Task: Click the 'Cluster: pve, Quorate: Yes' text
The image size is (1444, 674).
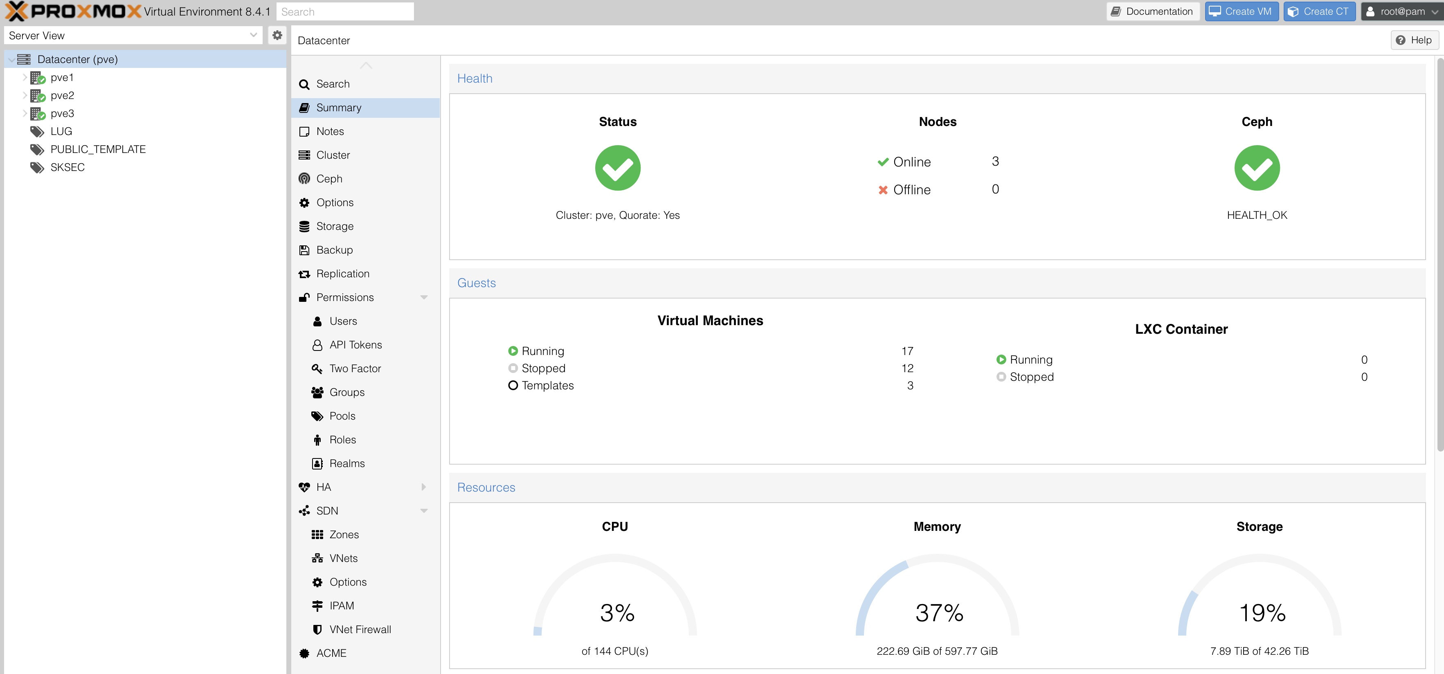Action: tap(618, 215)
